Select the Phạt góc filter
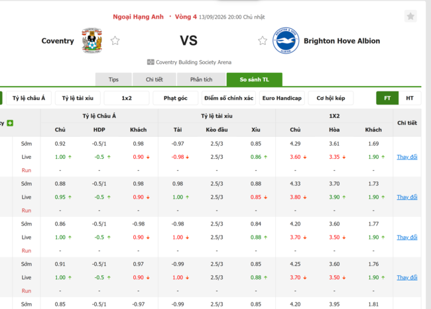 (175, 98)
